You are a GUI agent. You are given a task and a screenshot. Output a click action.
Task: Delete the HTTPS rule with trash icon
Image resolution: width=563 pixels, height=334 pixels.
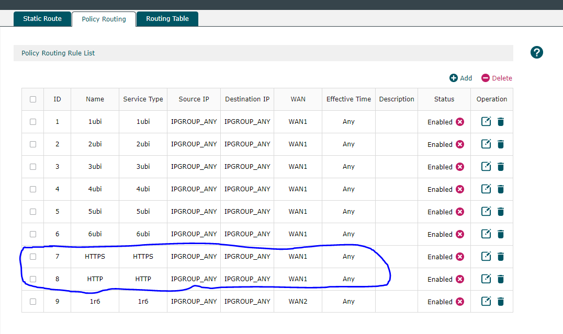tap(501, 257)
